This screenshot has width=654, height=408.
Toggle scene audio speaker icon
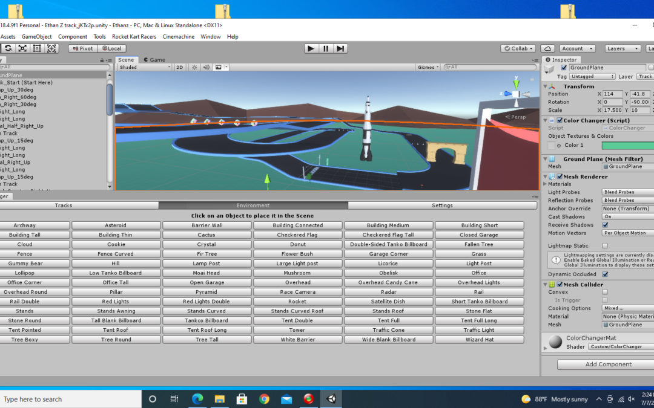tap(206, 67)
